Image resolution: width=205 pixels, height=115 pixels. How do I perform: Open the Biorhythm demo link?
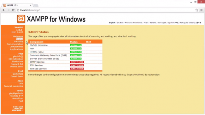[17, 61]
